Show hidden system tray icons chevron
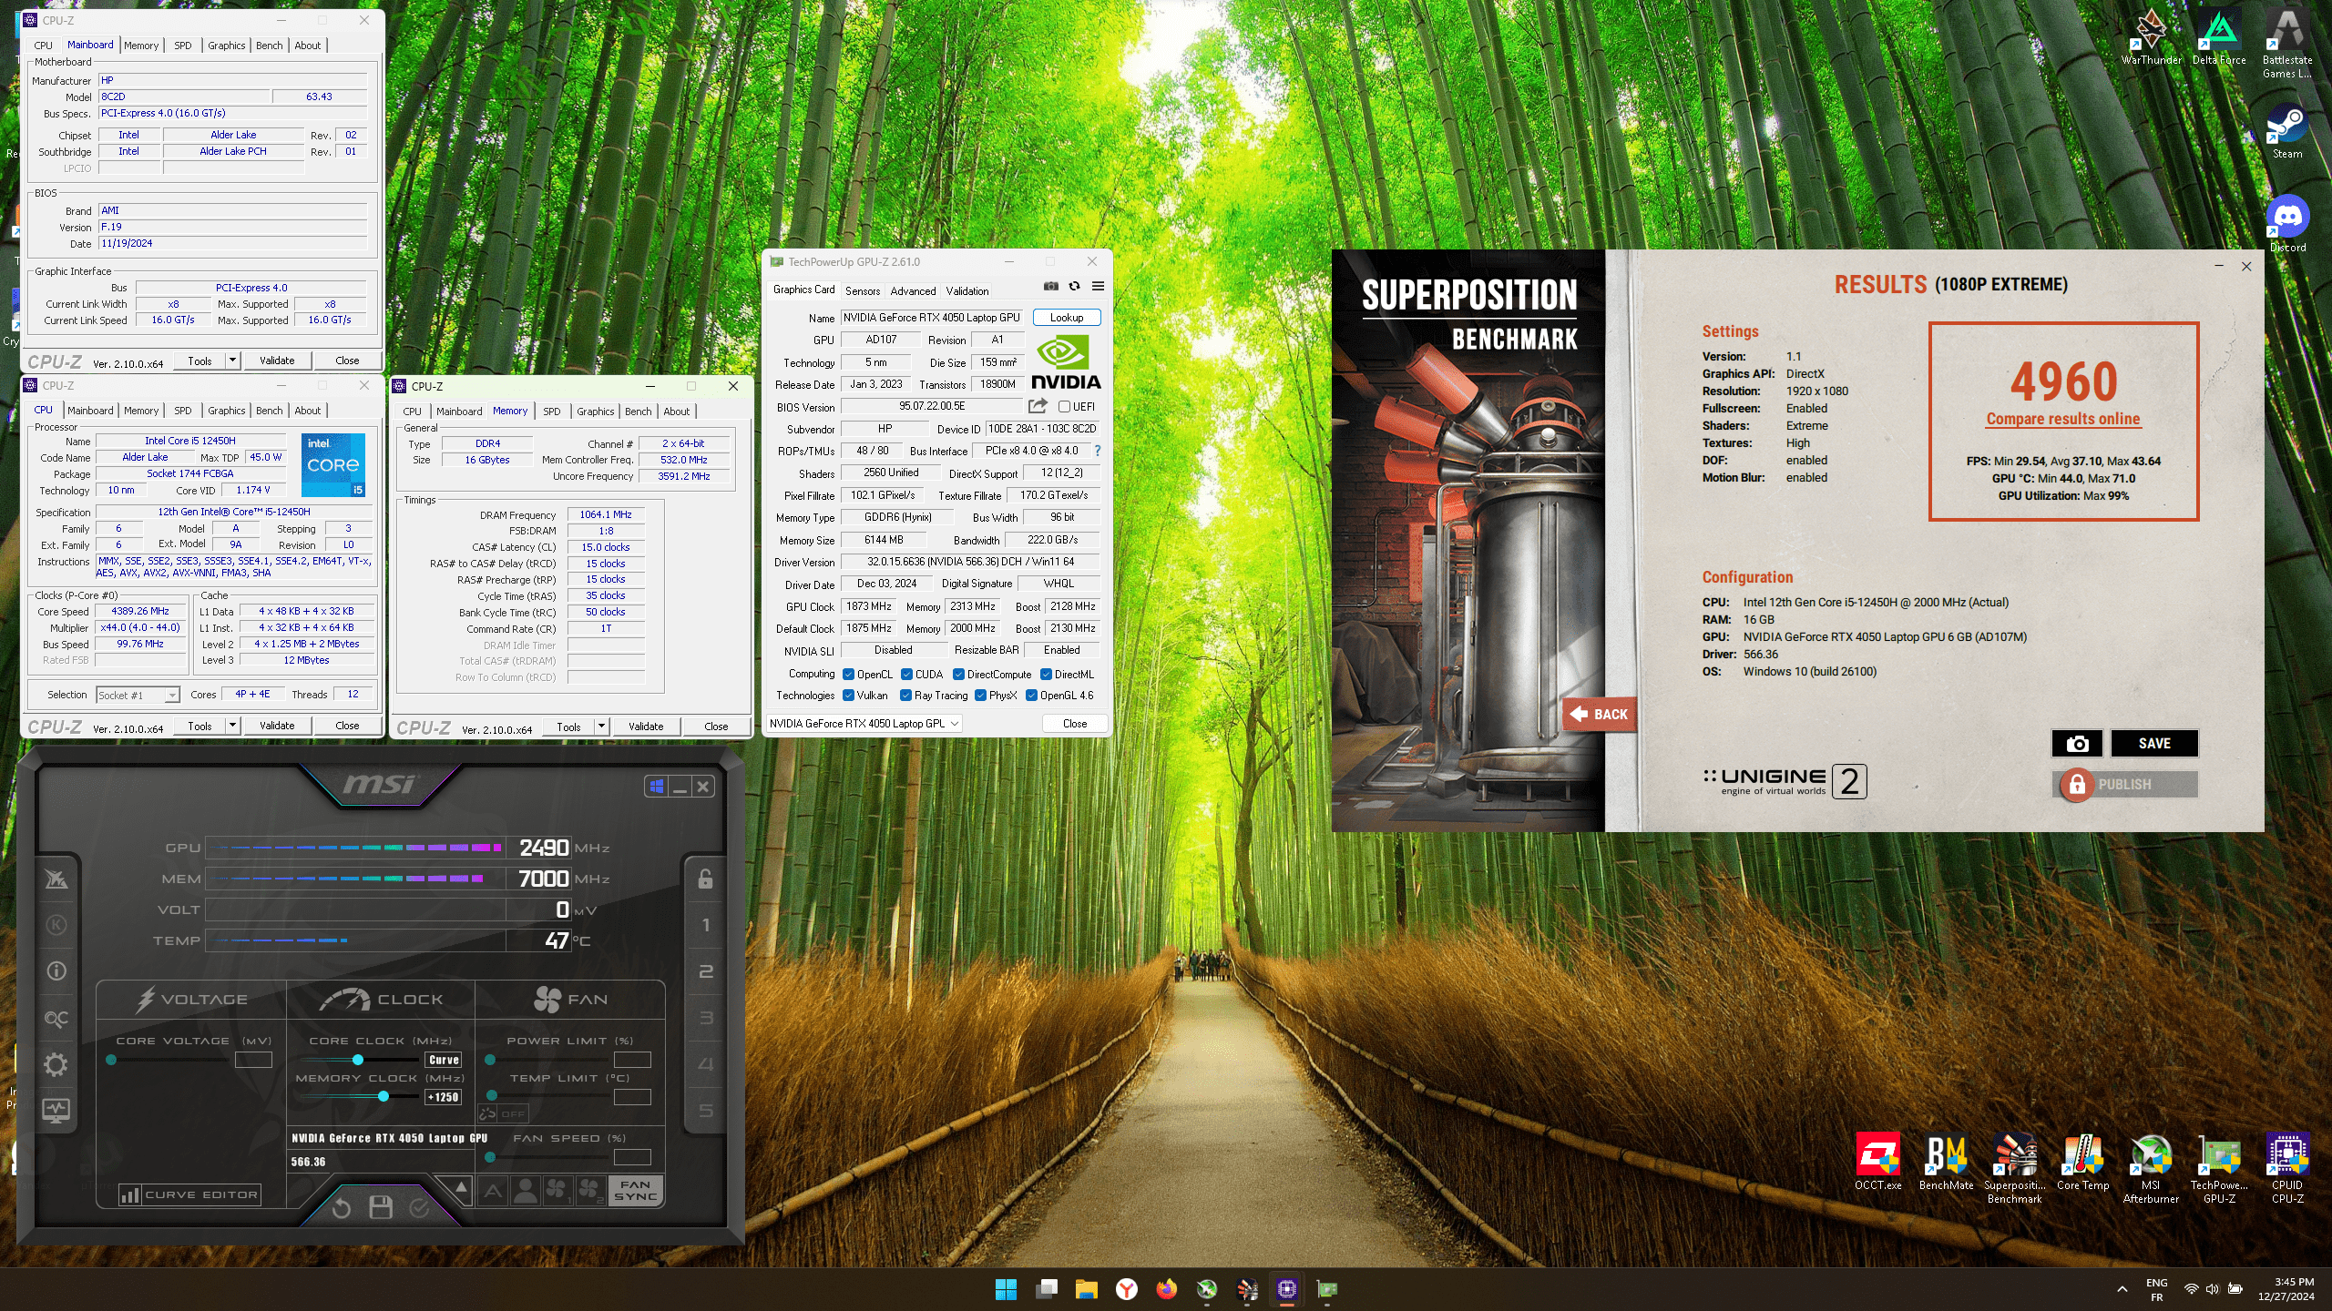The image size is (2332, 1311). coord(2122,1289)
